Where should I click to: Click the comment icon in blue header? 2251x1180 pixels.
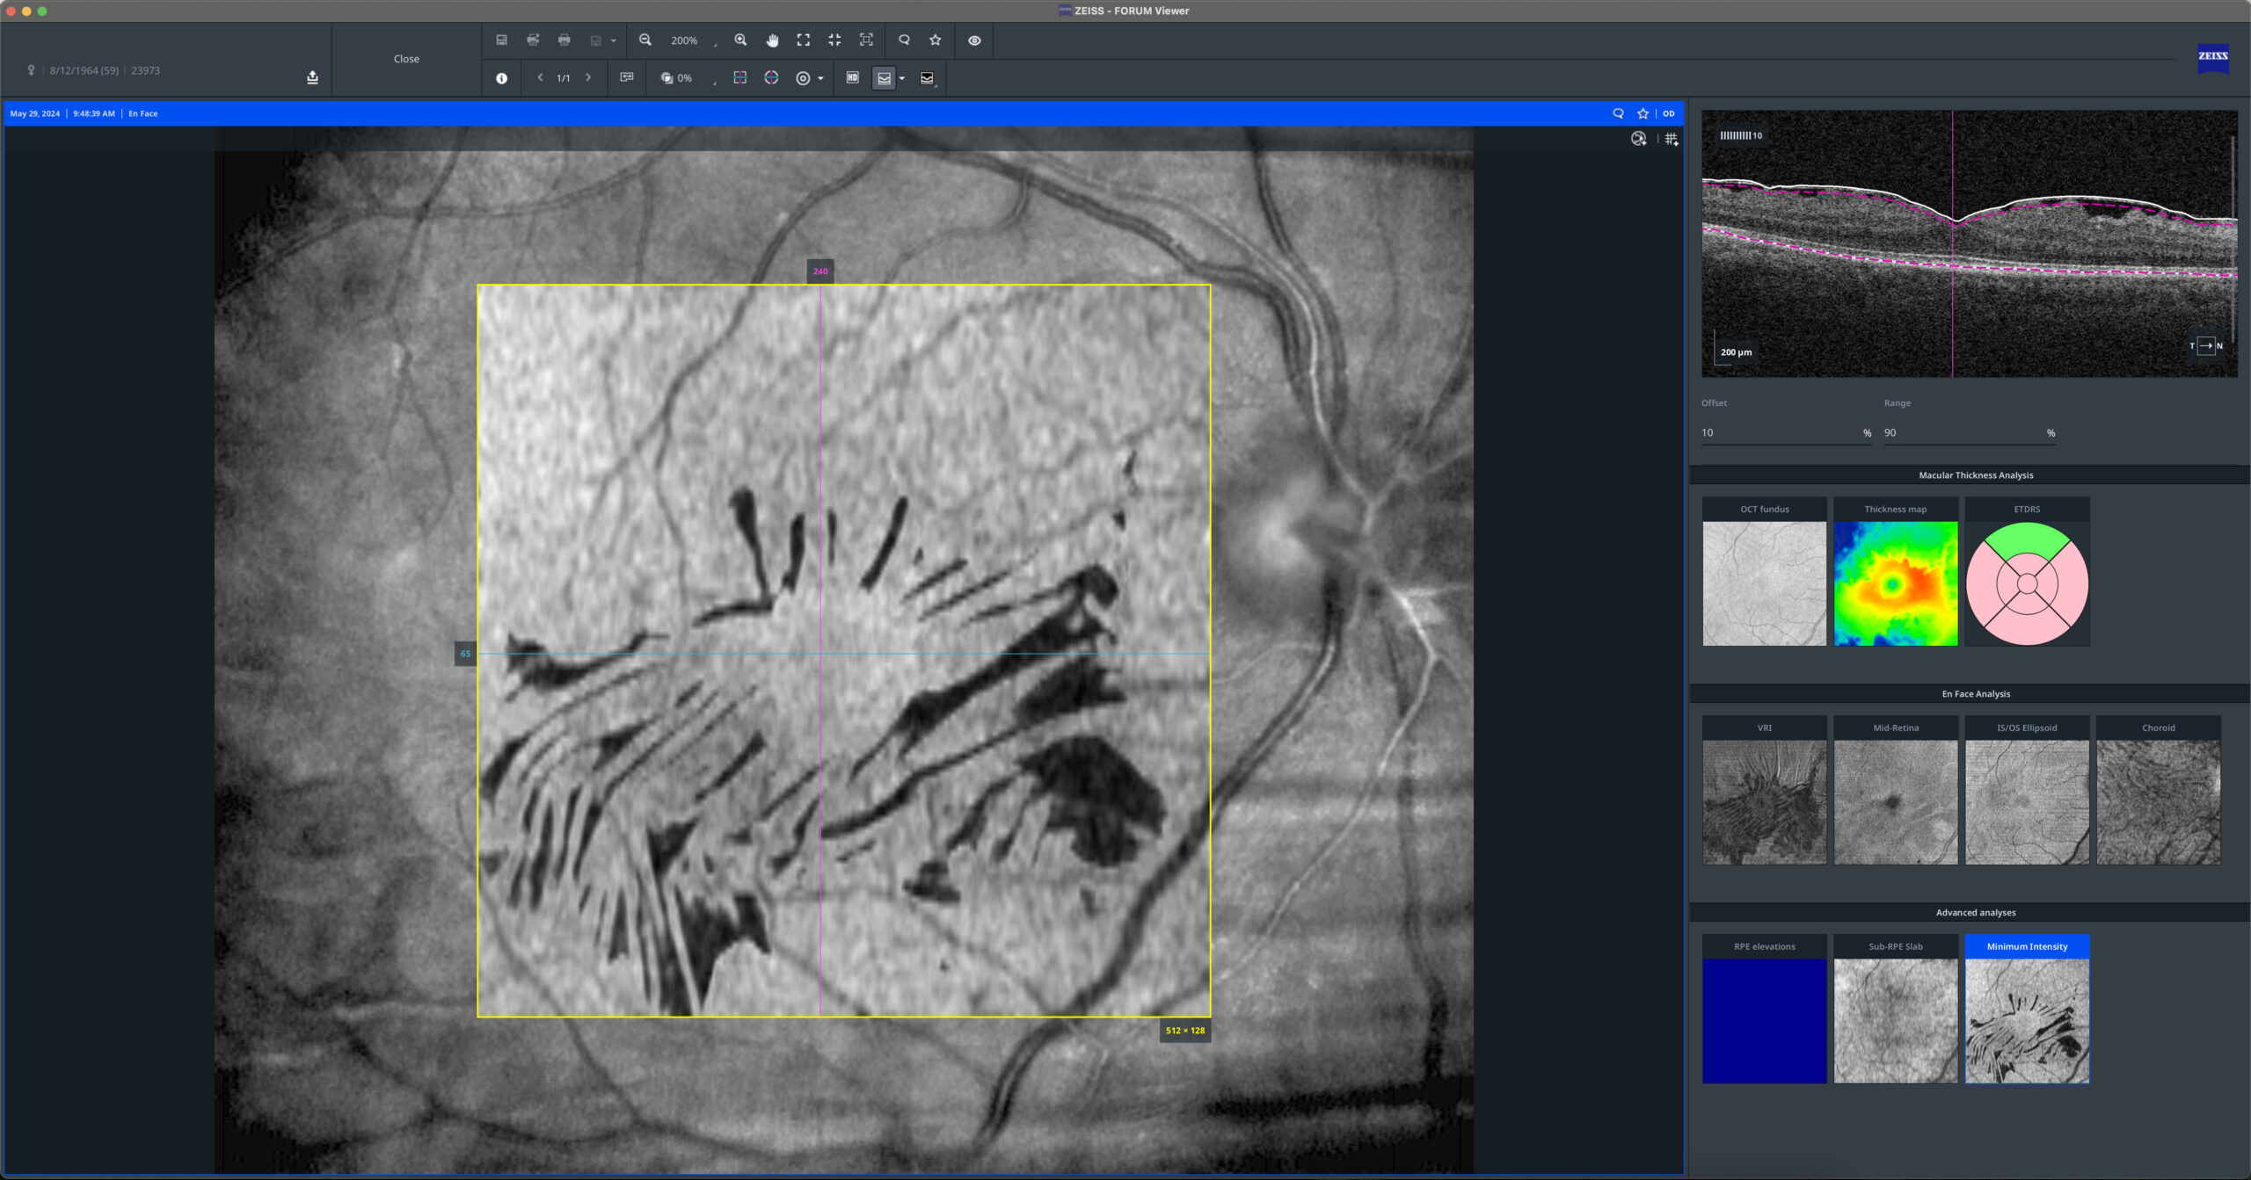(x=1618, y=113)
